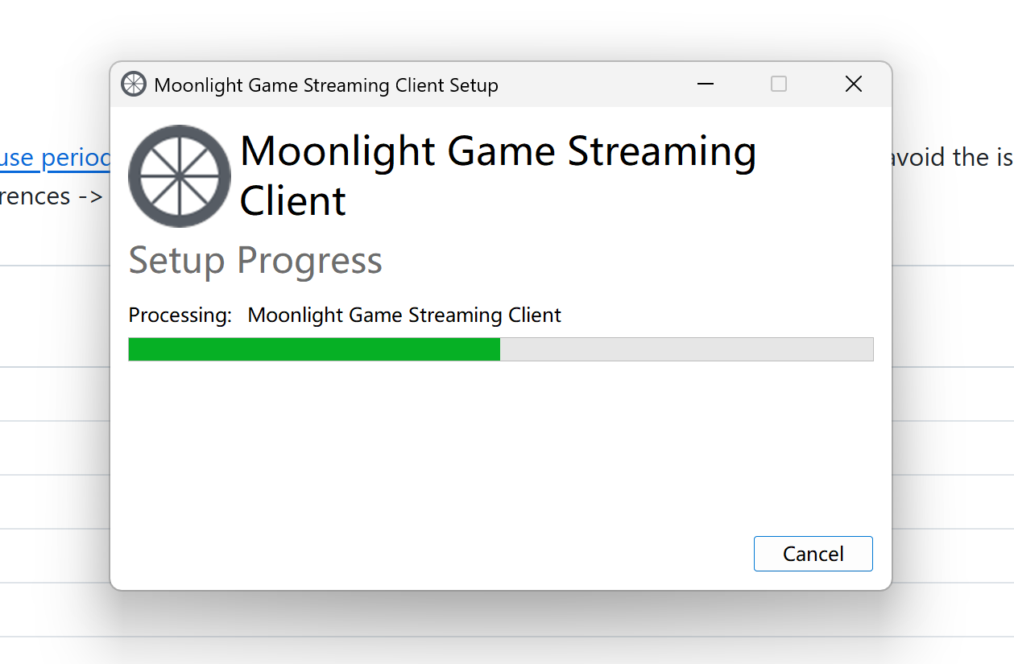Click the large Moonlight wheel logo
The image size is (1014, 664).
[x=180, y=175]
